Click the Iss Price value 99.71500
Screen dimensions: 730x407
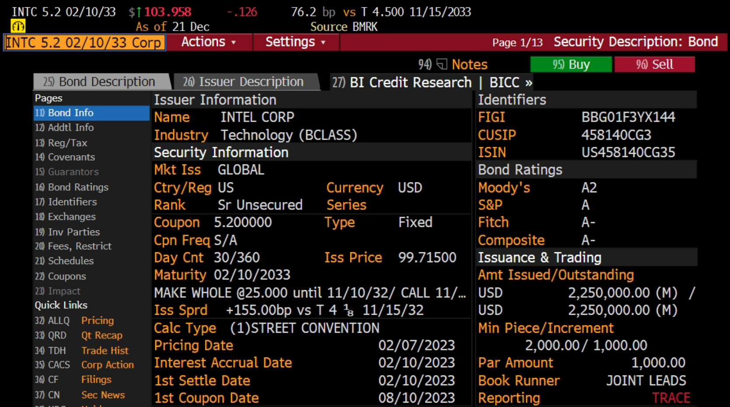coord(427,257)
